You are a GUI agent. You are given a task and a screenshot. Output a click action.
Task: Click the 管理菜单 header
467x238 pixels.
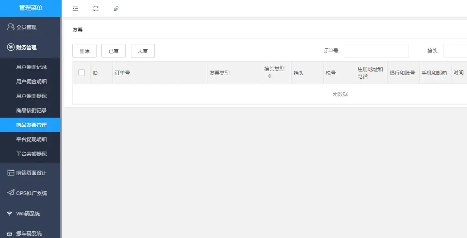(x=31, y=8)
